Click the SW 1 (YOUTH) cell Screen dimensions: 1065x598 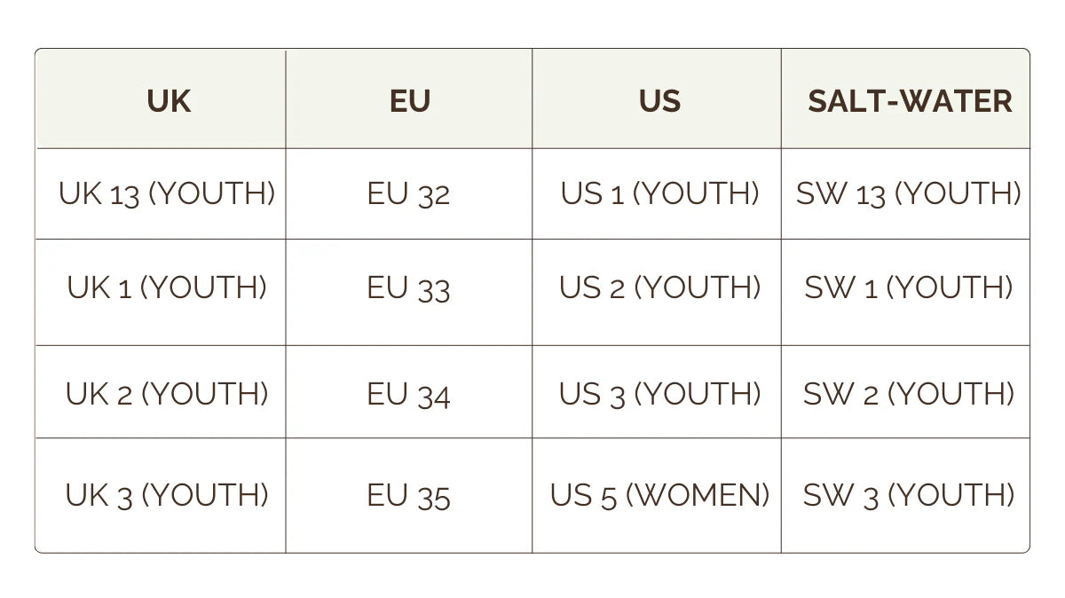tap(909, 287)
